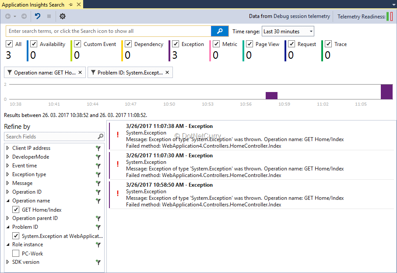
Task: Click the filter icon beside Operation ID
Action: point(98,192)
